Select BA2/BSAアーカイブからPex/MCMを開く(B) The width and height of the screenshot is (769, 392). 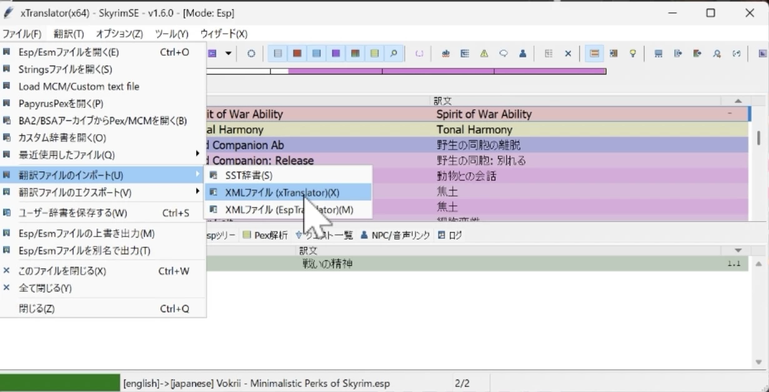click(103, 120)
